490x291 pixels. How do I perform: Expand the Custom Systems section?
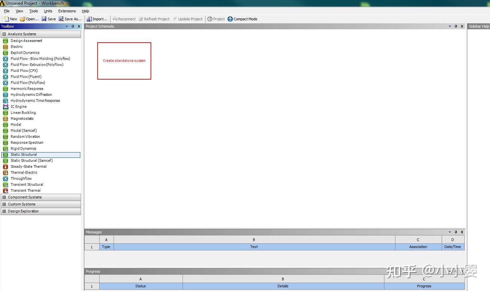4,204
